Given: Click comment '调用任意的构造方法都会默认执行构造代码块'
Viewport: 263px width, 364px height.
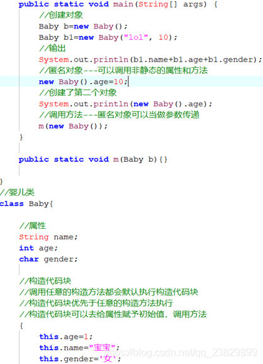Looking at the screenshot, I should [x=109, y=292].
